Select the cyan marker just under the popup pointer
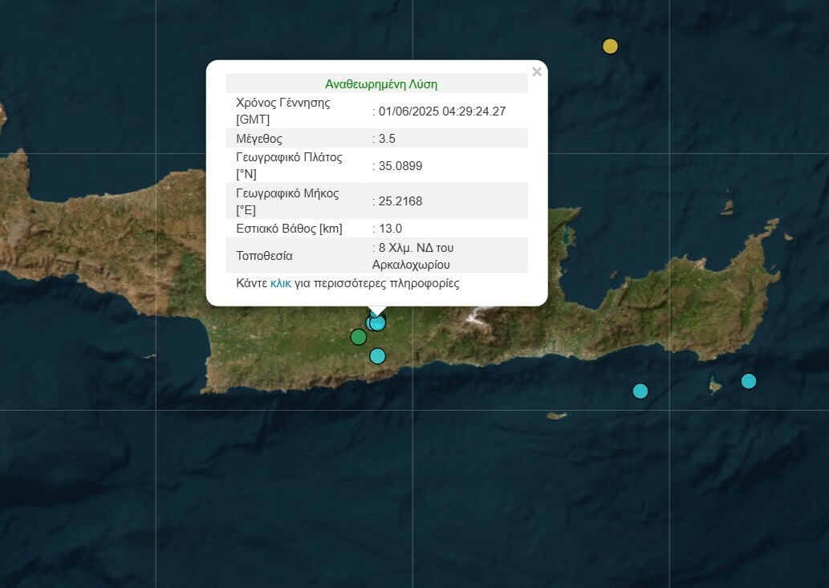This screenshot has height=588, width=829. 377,322
